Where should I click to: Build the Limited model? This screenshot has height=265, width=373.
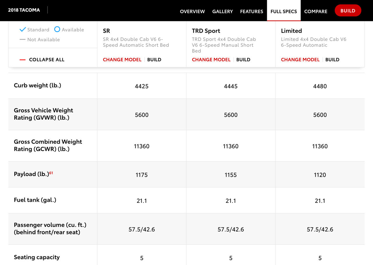pyautogui.click(x=332, y=60)
